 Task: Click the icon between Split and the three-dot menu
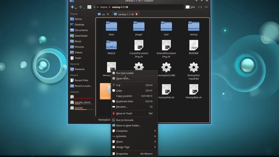click(x=200, y=7)
